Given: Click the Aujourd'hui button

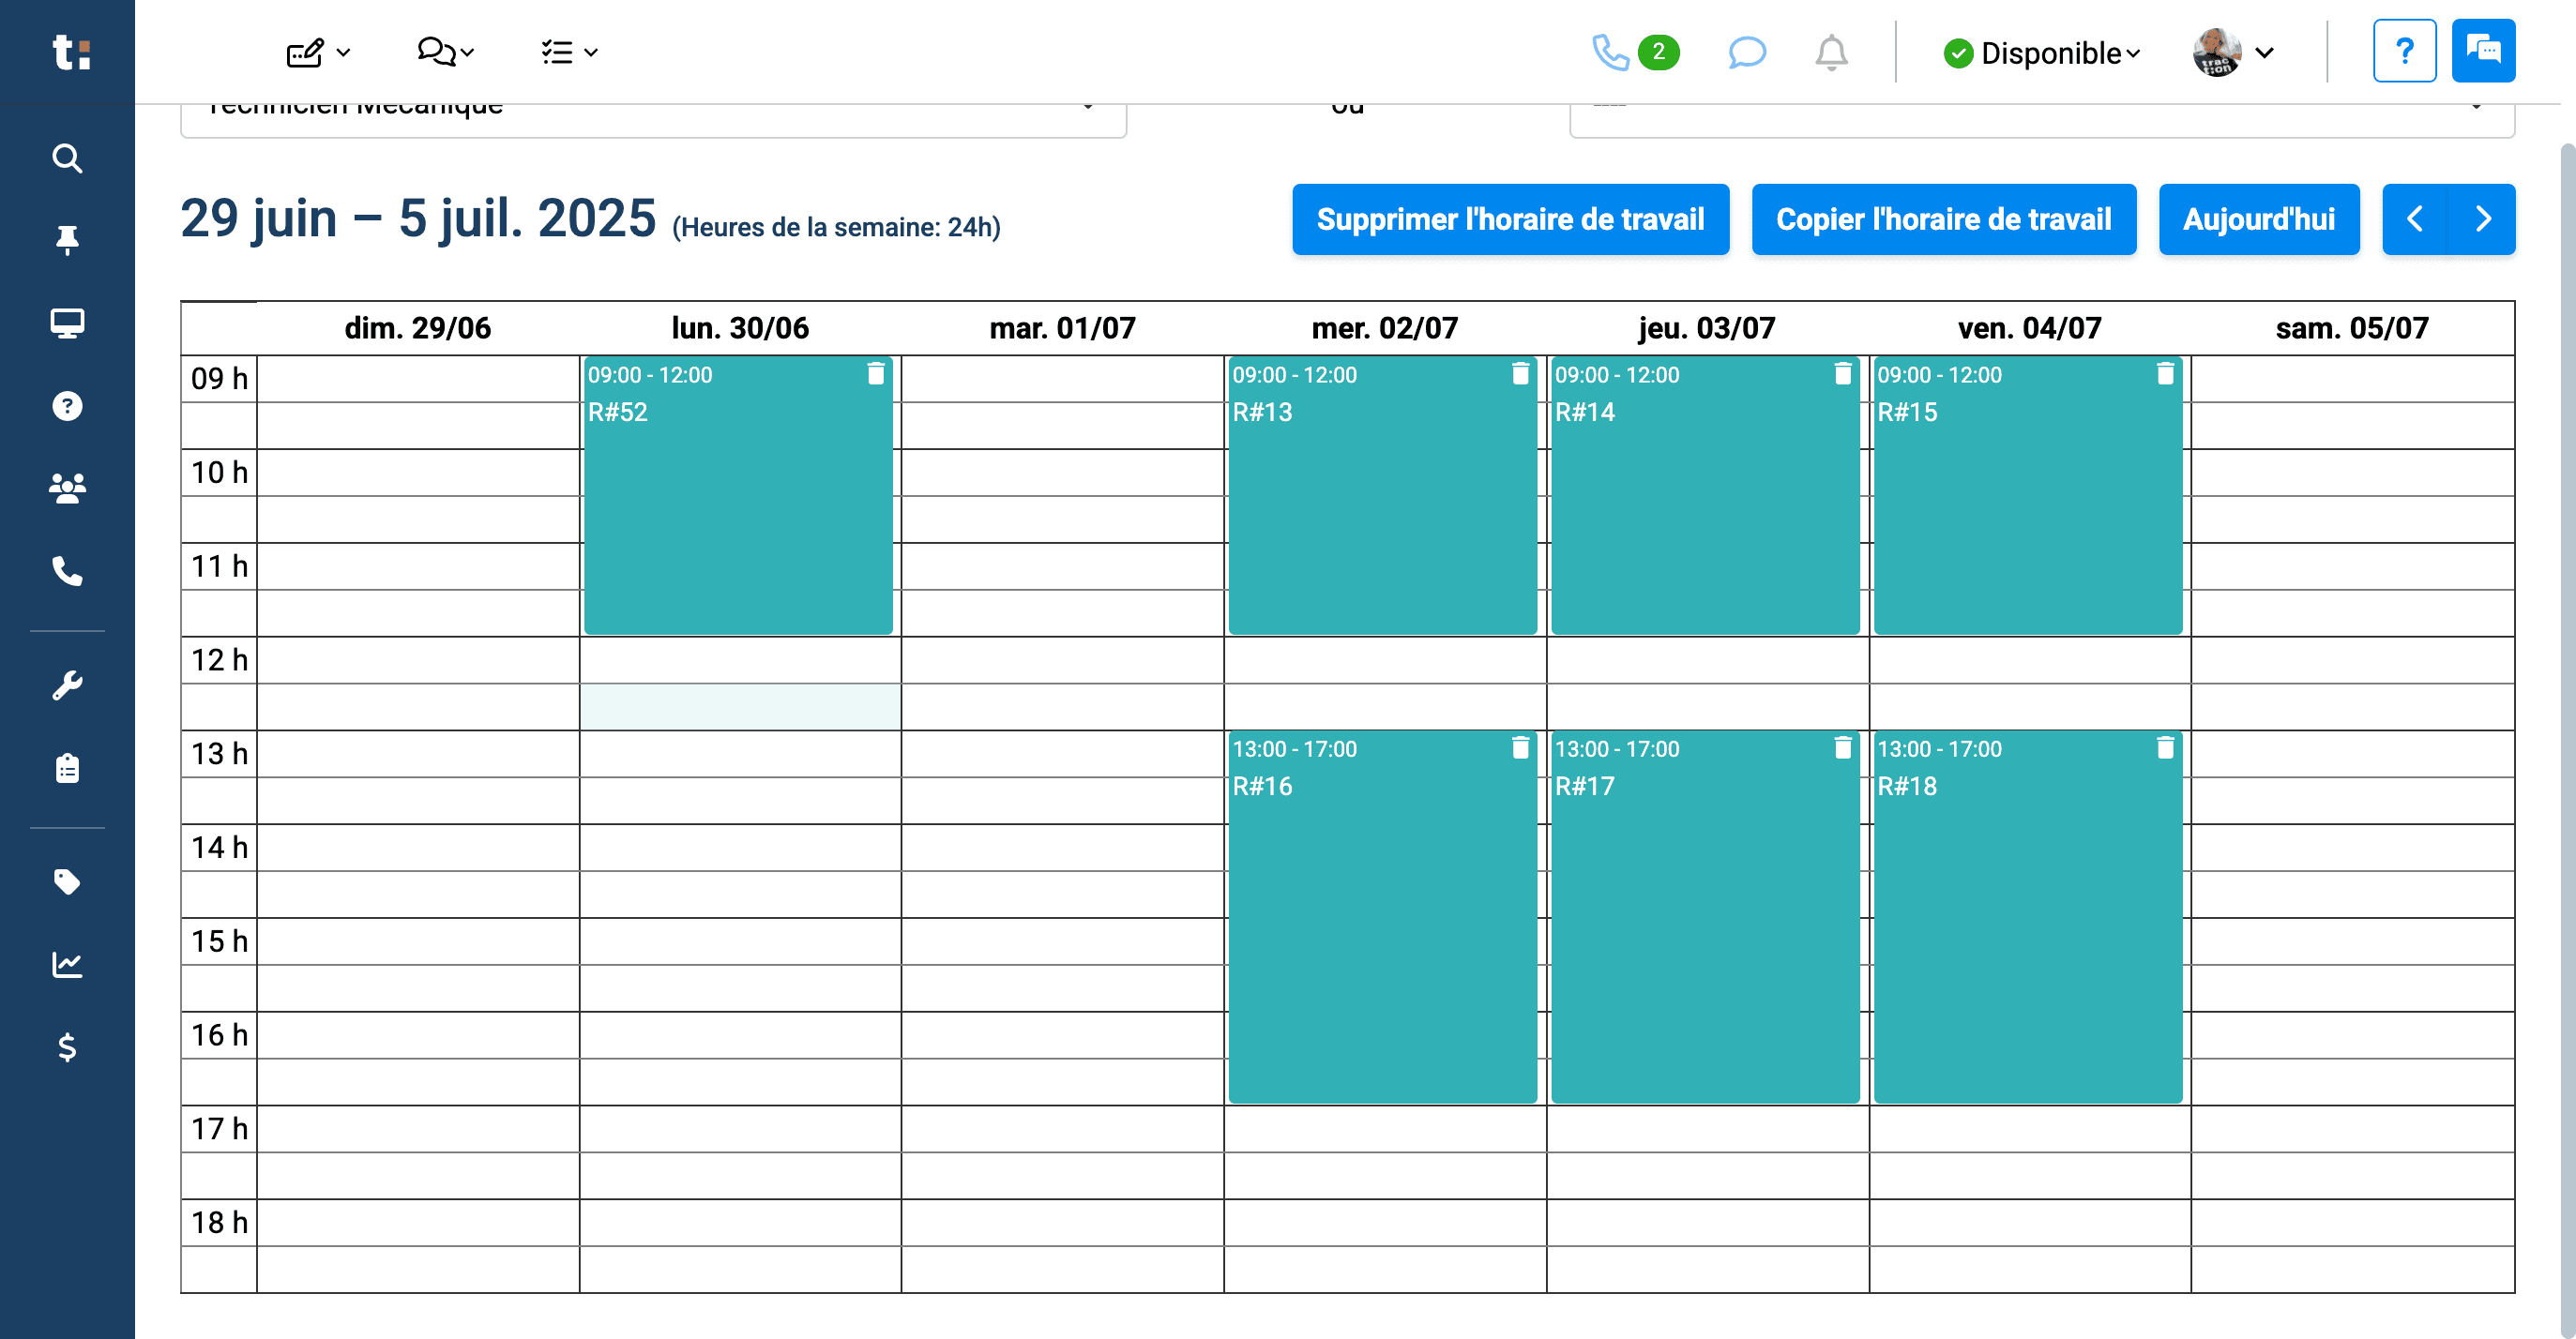Looking at the screenshot, I should tap(2258, 218).
